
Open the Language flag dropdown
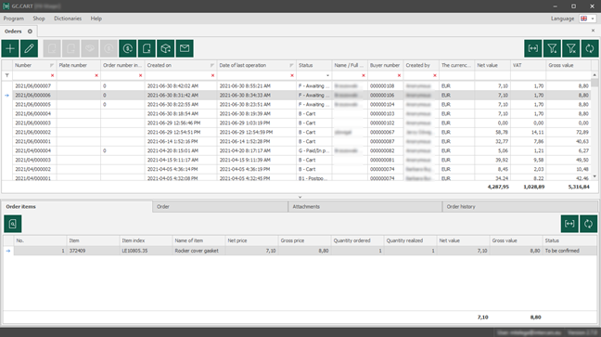(587, 19)
